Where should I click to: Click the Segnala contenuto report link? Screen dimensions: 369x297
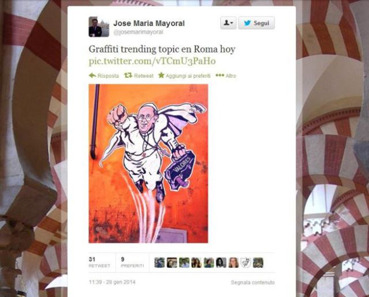point(253,282)
